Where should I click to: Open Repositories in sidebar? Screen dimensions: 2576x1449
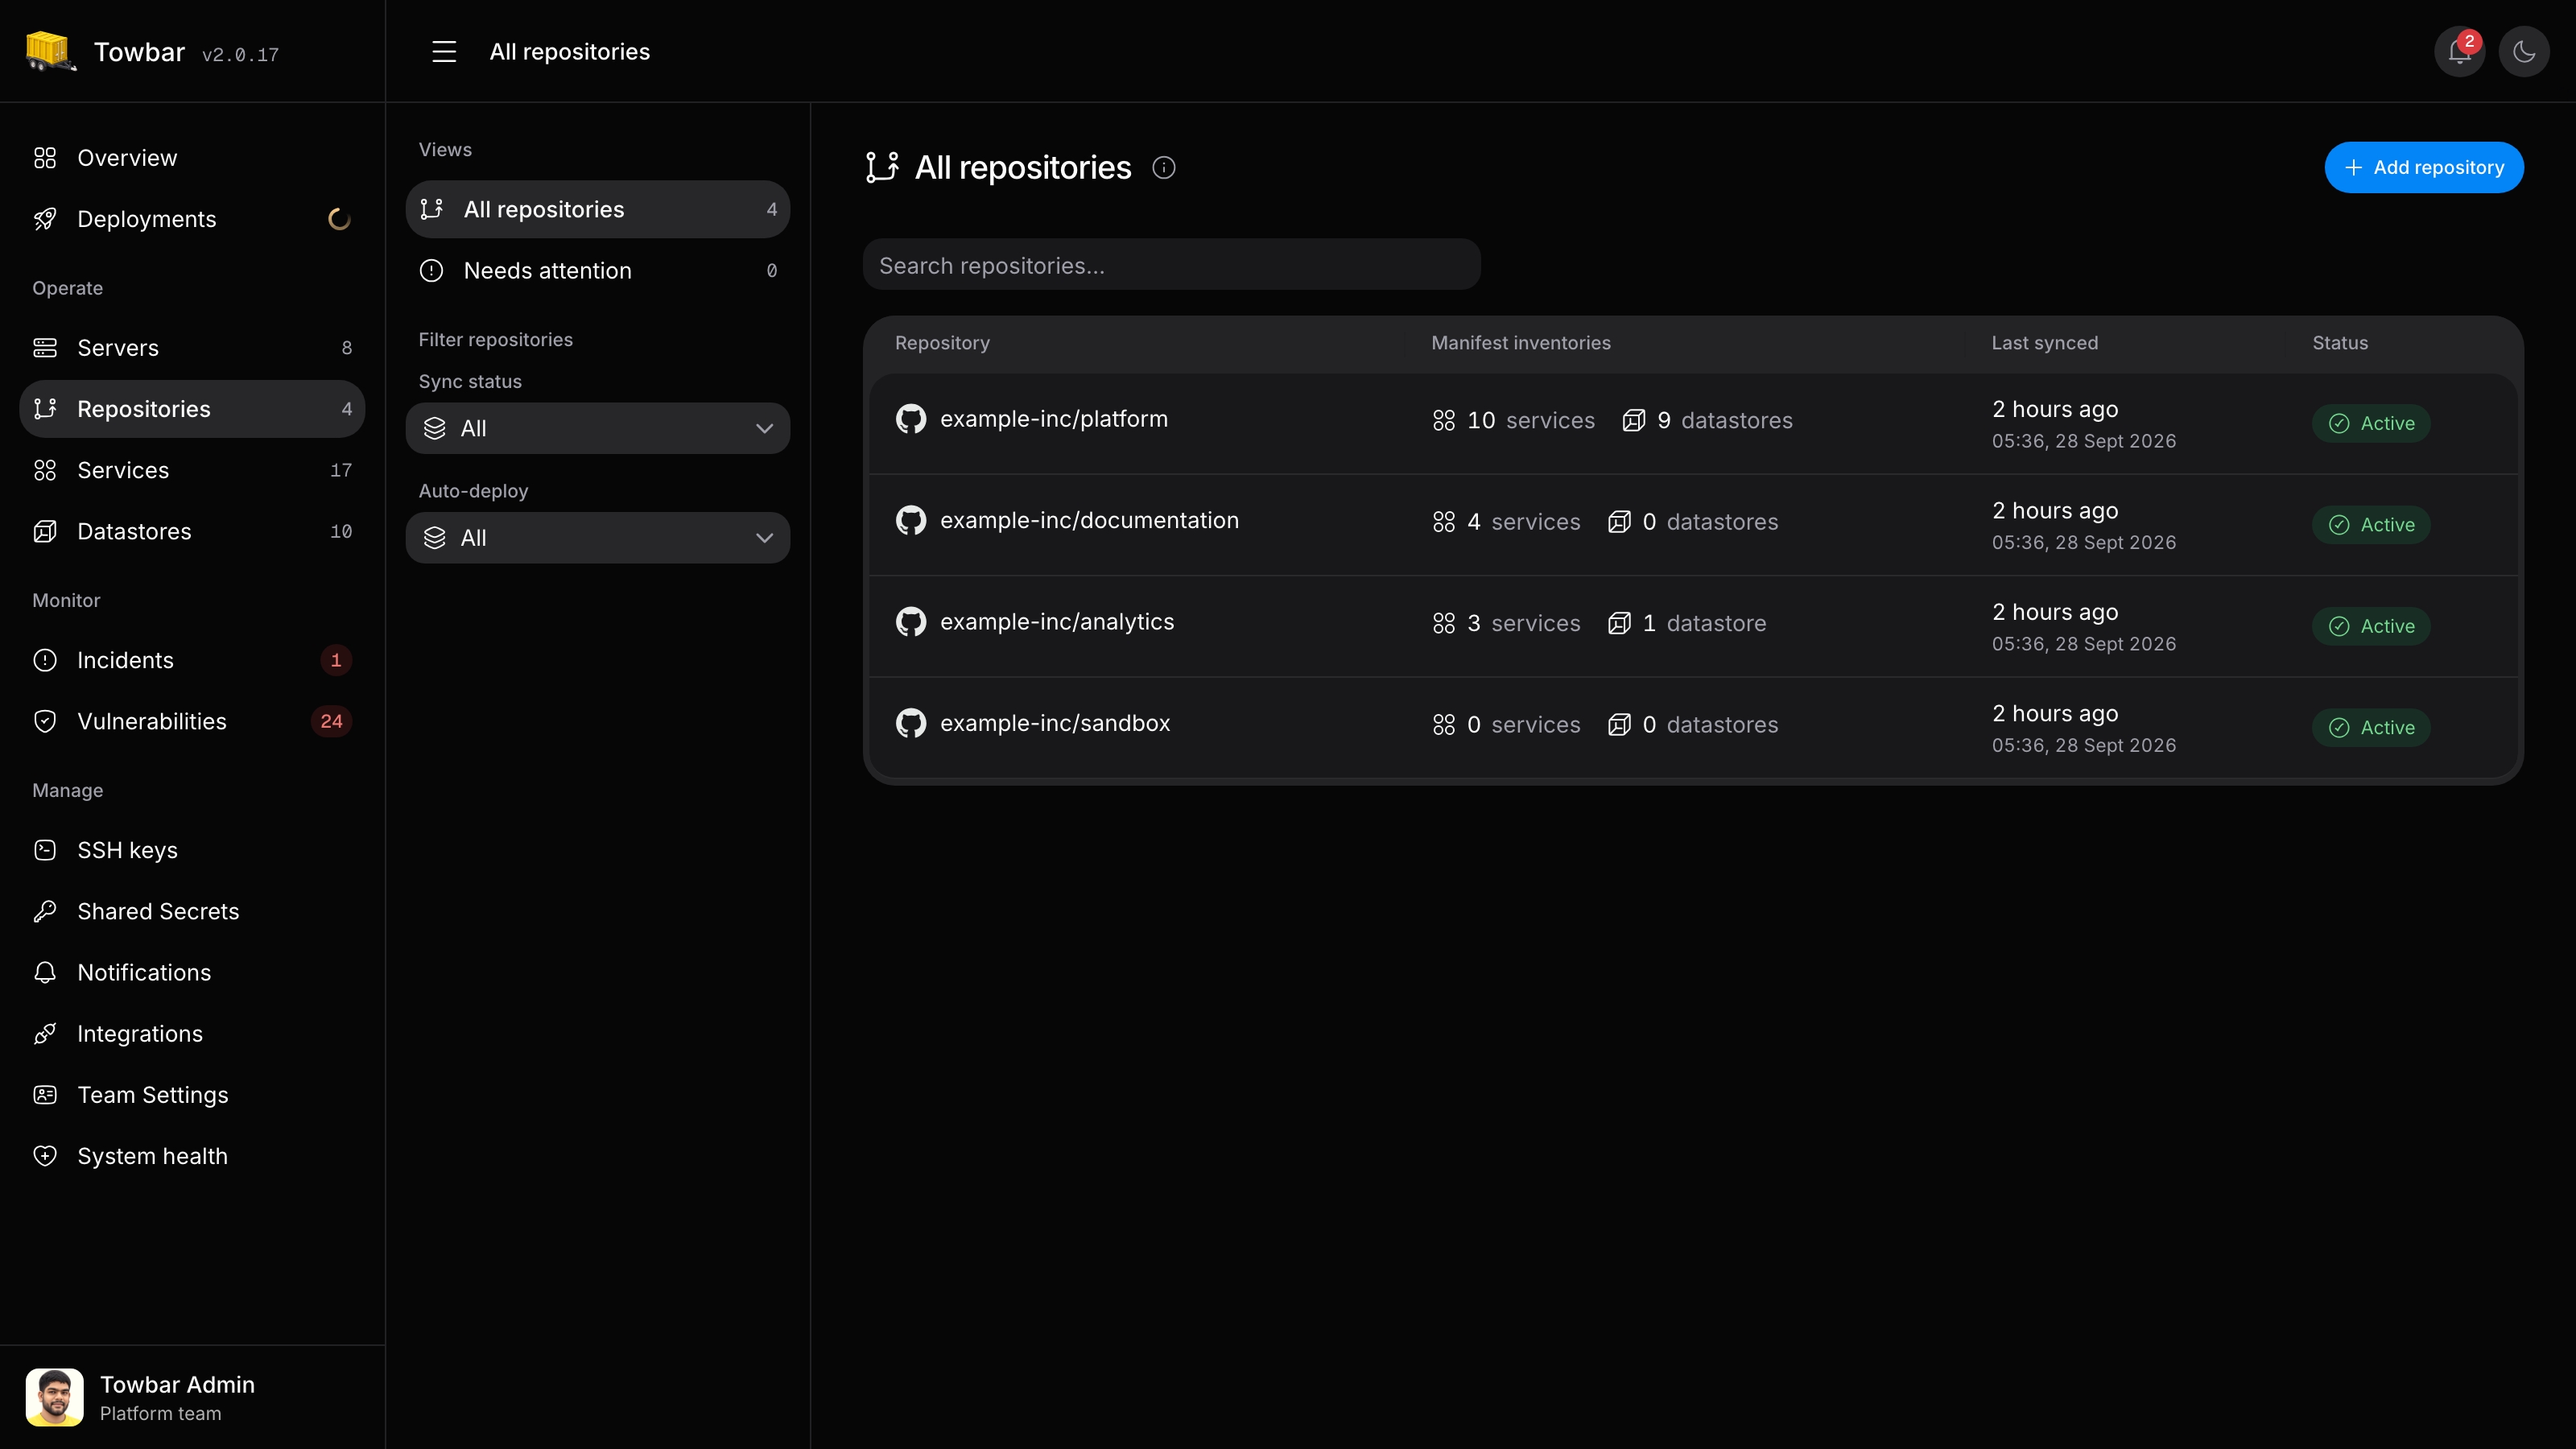(x=192, y=409)
